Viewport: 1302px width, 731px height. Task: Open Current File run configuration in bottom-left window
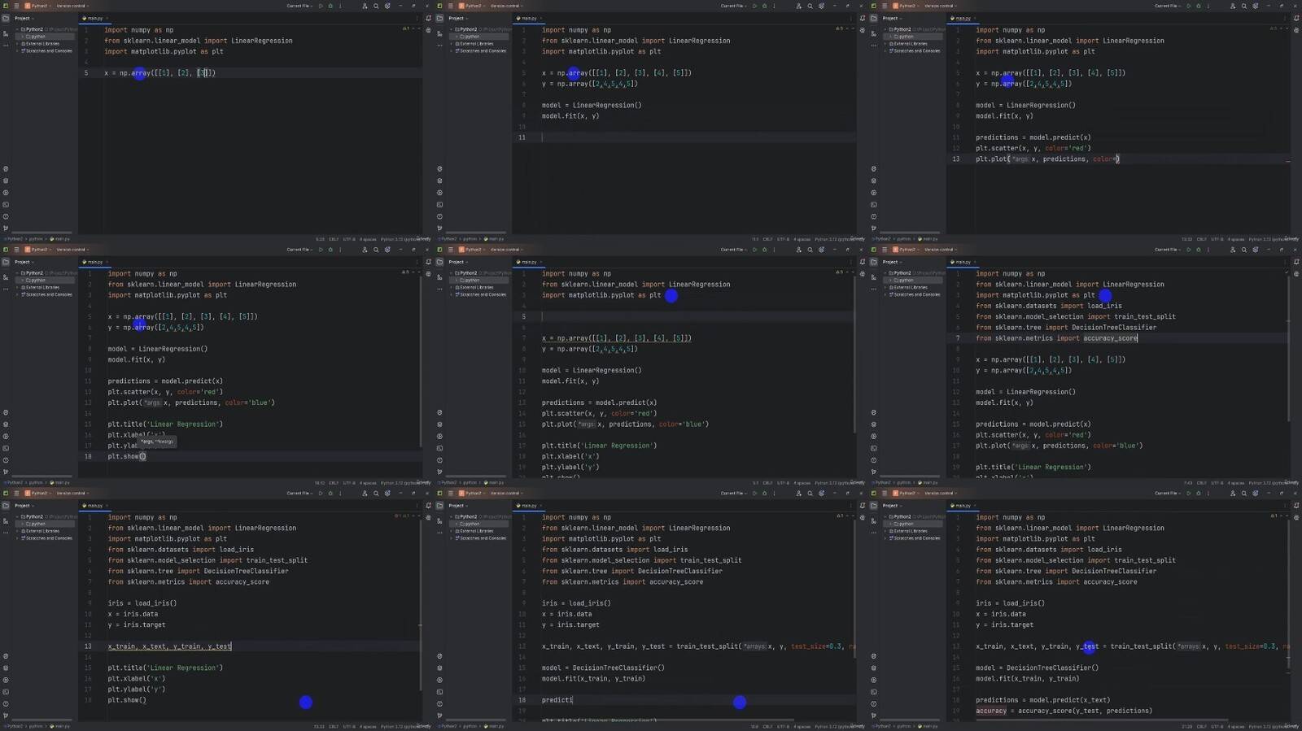tap(299, 494)
